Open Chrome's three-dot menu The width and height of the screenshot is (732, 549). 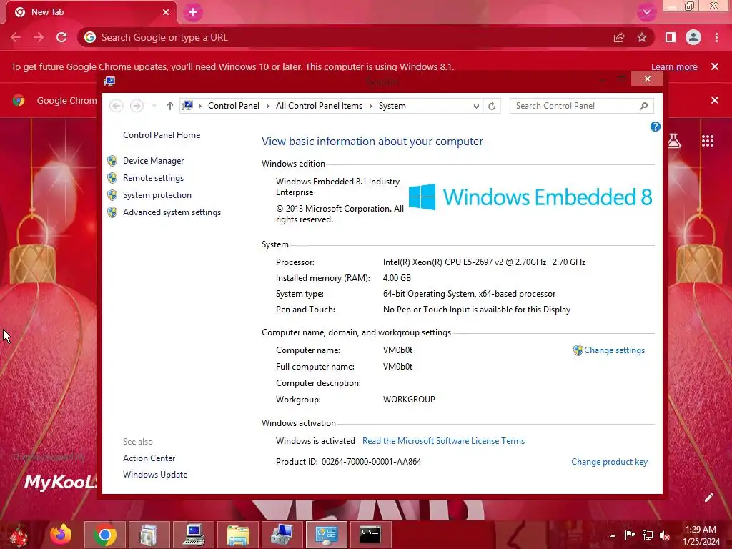tap(716, 37)
